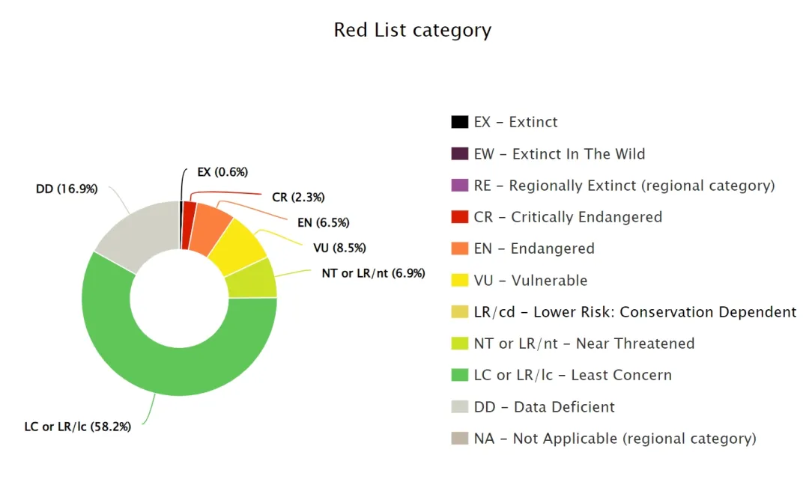The image size is (809, 488).
Task: Click the red Critically Endangered legend swatch
Action: pos(459,217)
